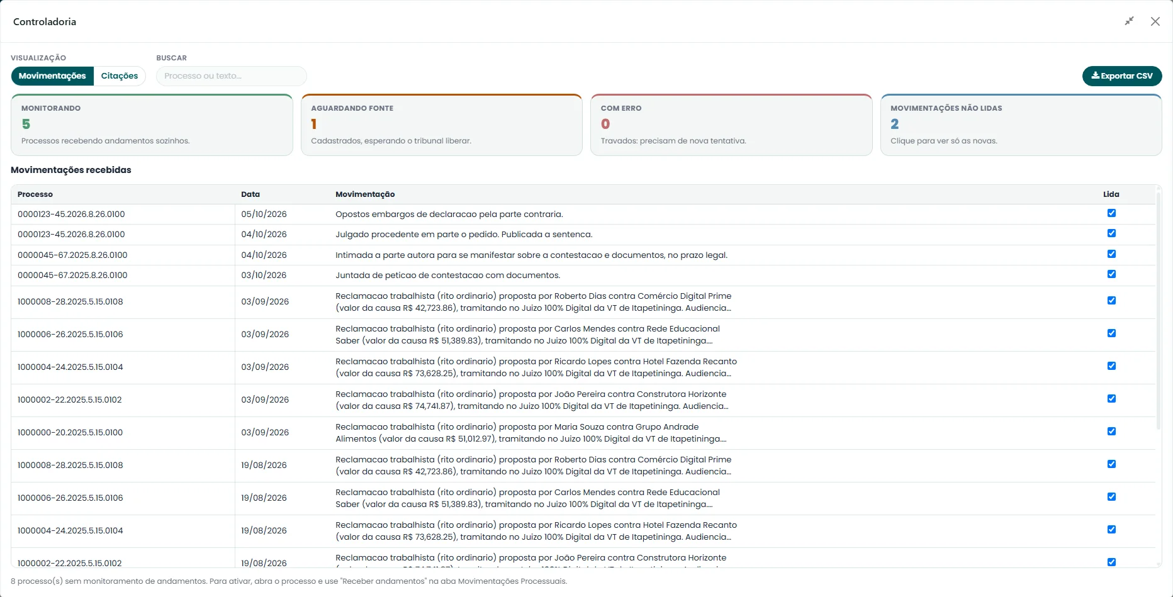Select process 0000123-45.2026.8.26.0100 dated 05/10/2026
The image size is (1173, 597).
tap(71, 215)
